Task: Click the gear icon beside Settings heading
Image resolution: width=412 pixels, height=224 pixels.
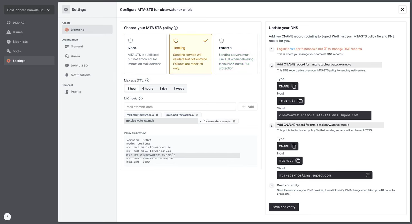Action: [66, 10]
